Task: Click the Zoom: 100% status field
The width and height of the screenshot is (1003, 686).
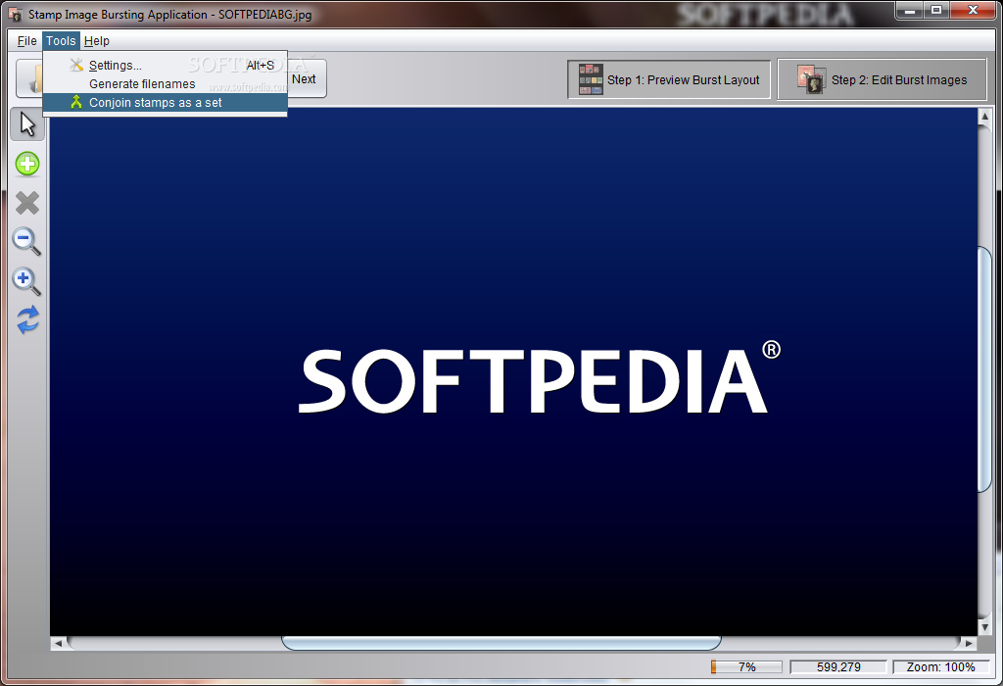Action: tap(940, 666)
